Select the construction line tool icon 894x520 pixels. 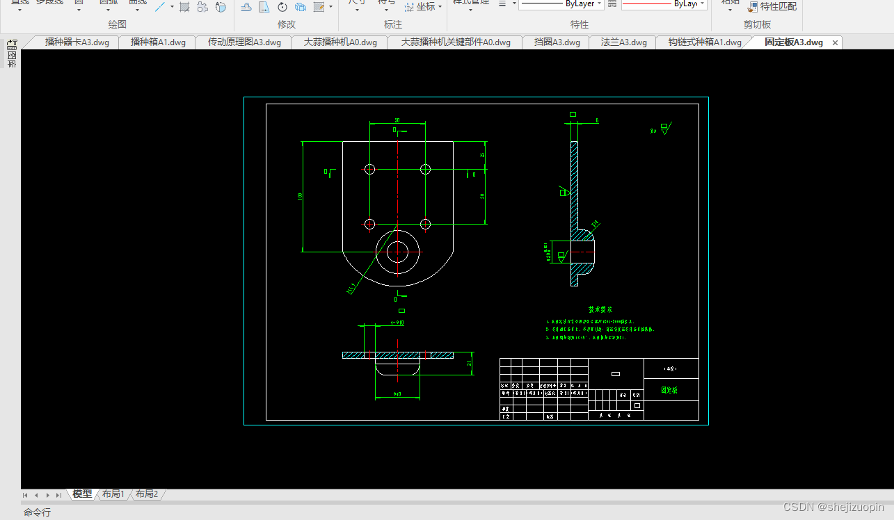pos(160,7)
